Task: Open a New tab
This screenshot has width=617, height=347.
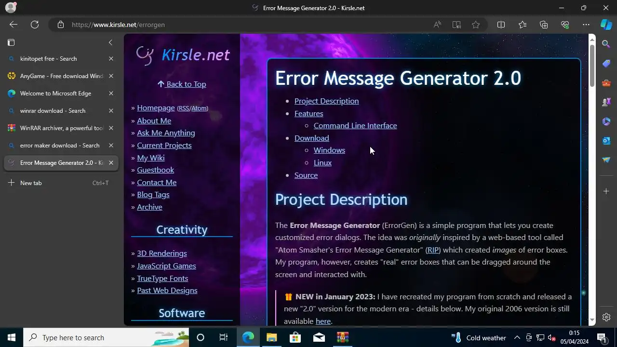Action: pyautogui.click(x=60, y=183)
